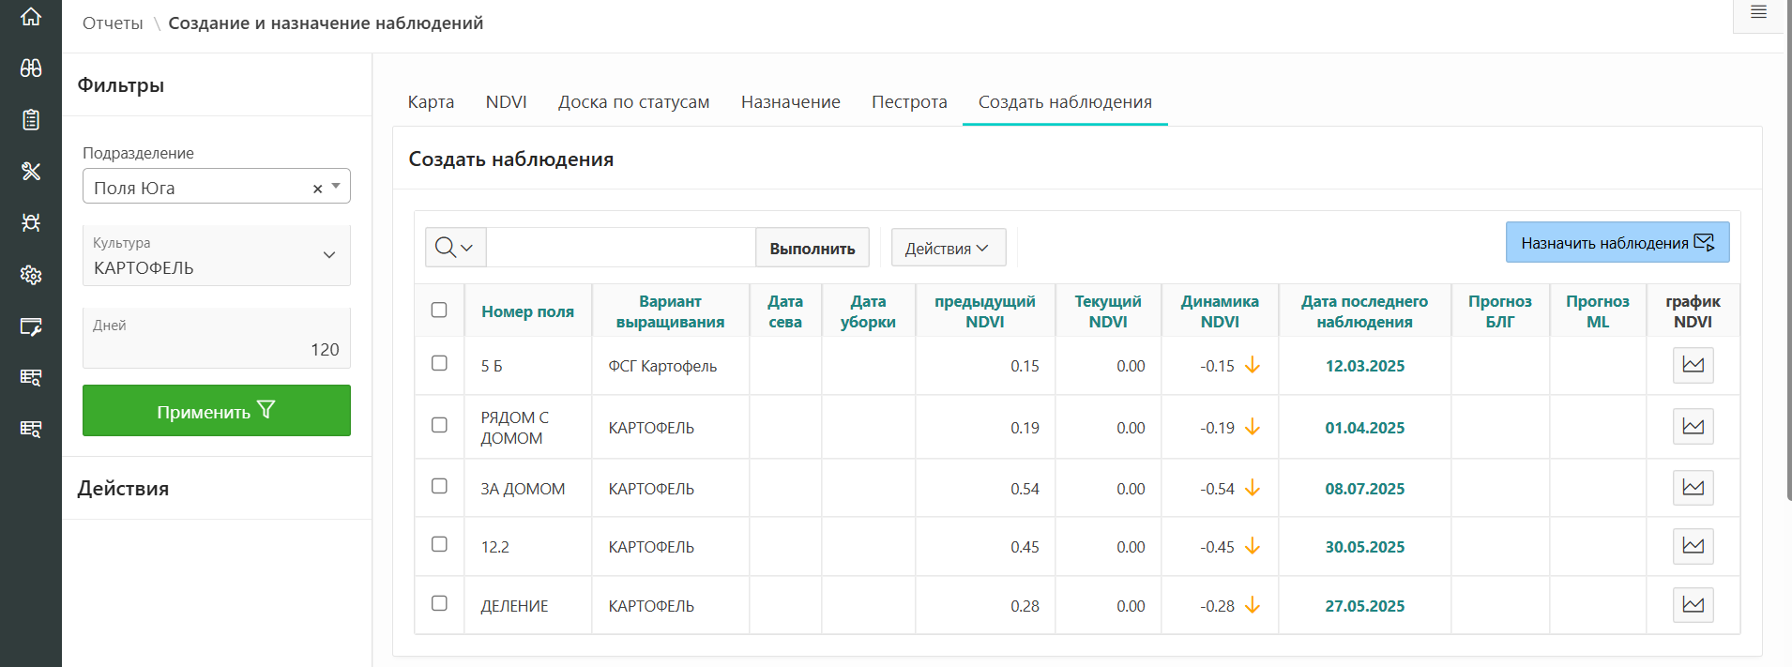Select the checkbox for ДЕЛЕНИЕ row
The image size is (1792, 667).
point(439,603)
